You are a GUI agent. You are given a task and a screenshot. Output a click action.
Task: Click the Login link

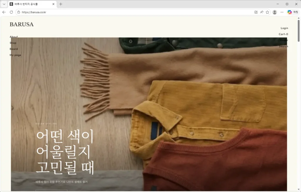click(284, 28)
